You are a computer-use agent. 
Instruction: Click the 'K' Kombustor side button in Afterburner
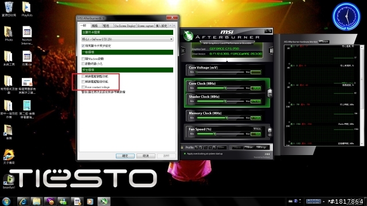tap(183, 51)
